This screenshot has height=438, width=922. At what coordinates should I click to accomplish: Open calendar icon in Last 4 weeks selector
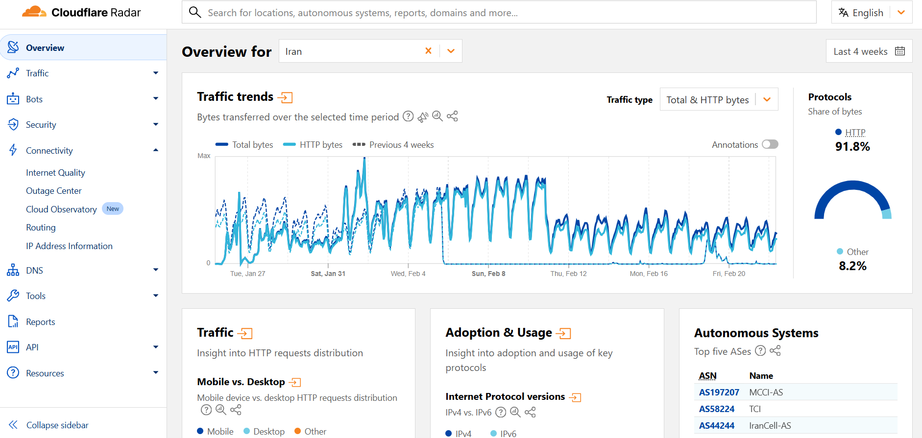click(900, 51)
